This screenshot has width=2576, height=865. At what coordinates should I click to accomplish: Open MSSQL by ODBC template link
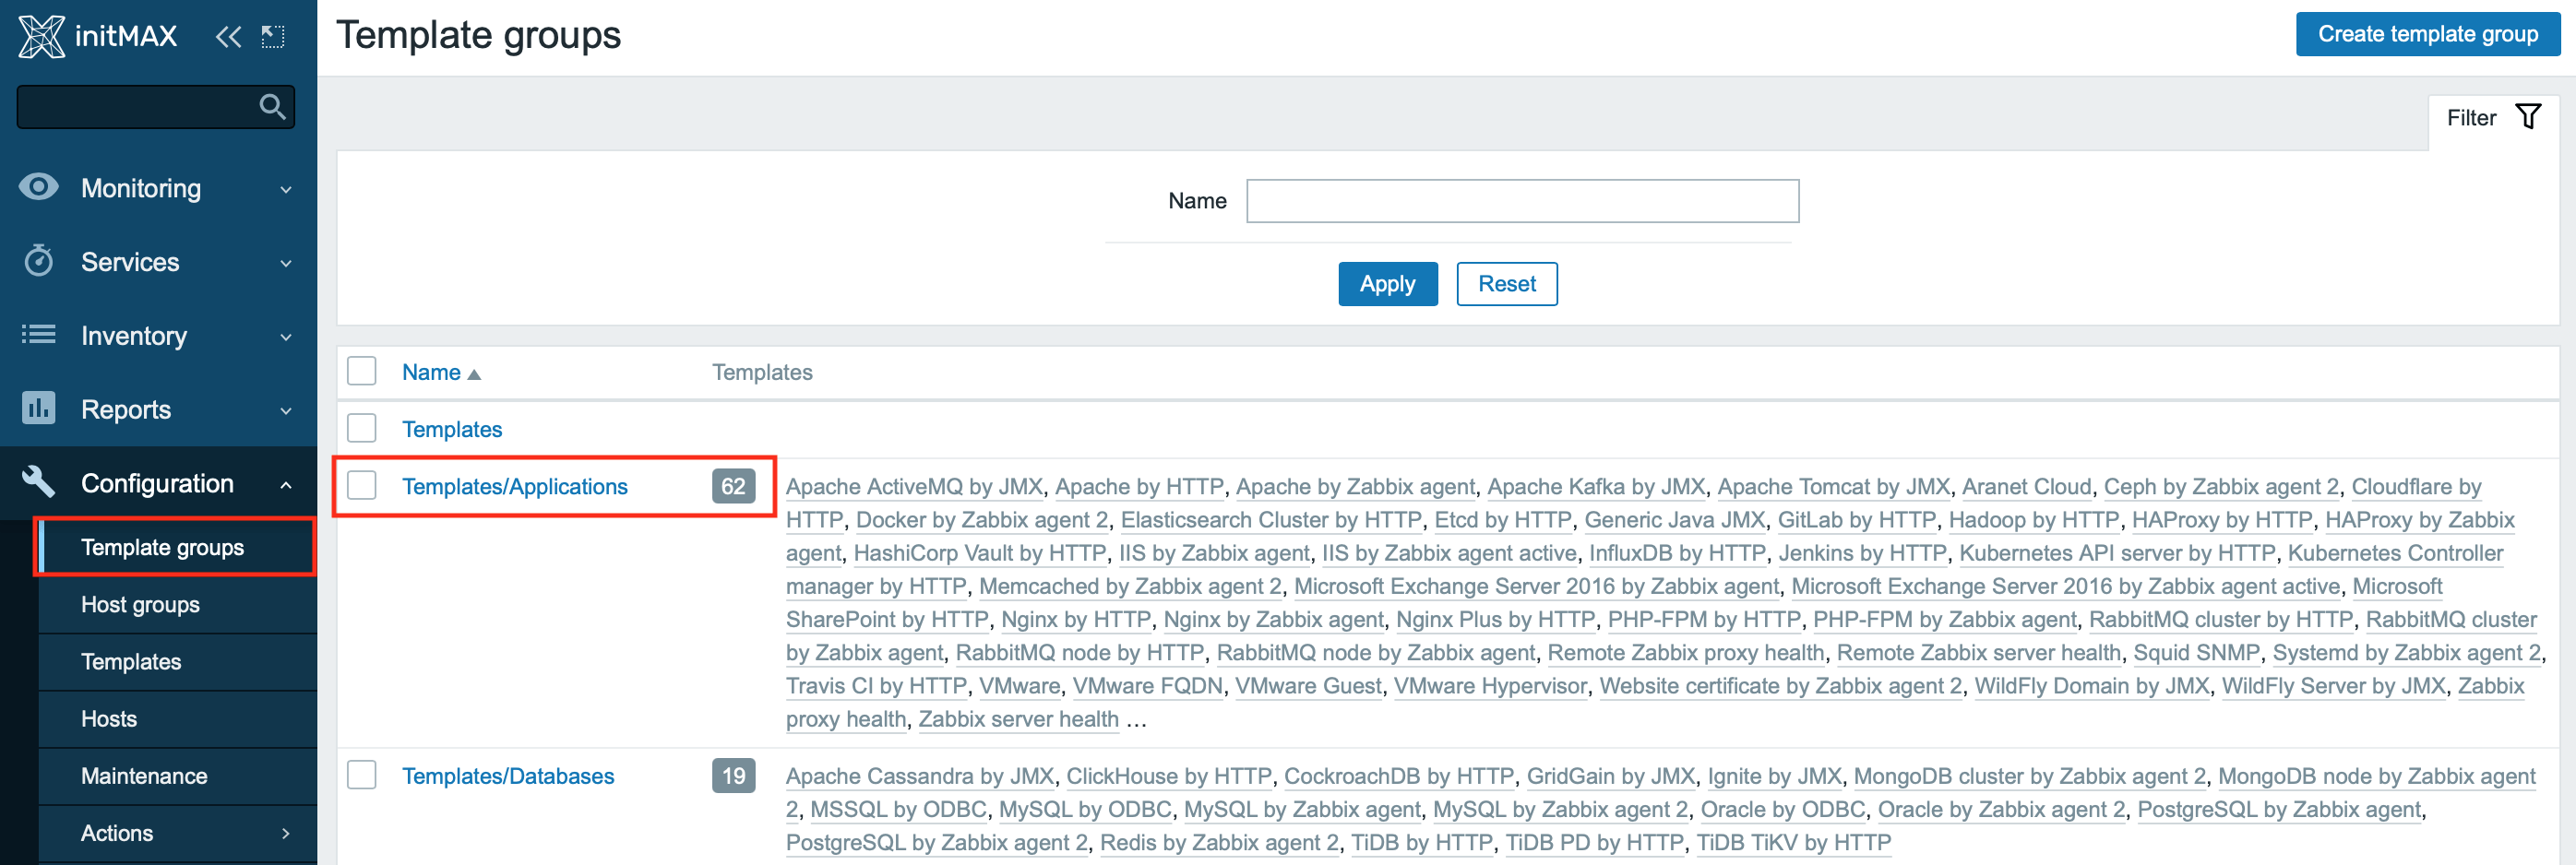pos(898,810)
